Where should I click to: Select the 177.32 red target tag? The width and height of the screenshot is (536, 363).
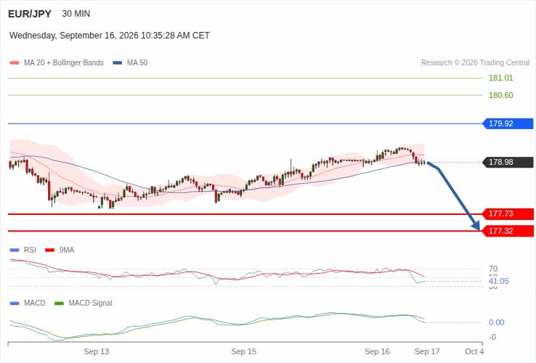click(x=508, y=231)
